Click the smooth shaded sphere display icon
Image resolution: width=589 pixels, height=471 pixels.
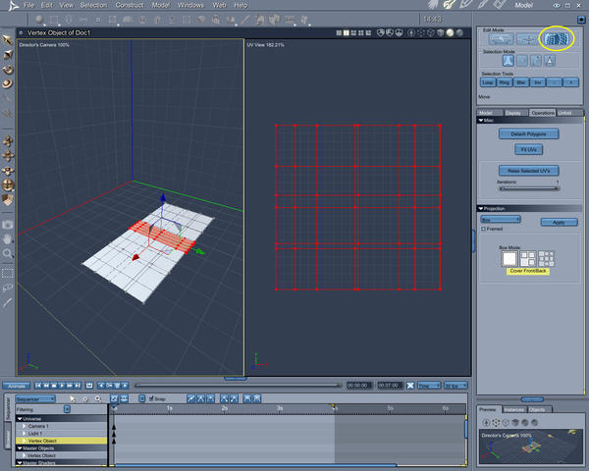pos(450,33)
